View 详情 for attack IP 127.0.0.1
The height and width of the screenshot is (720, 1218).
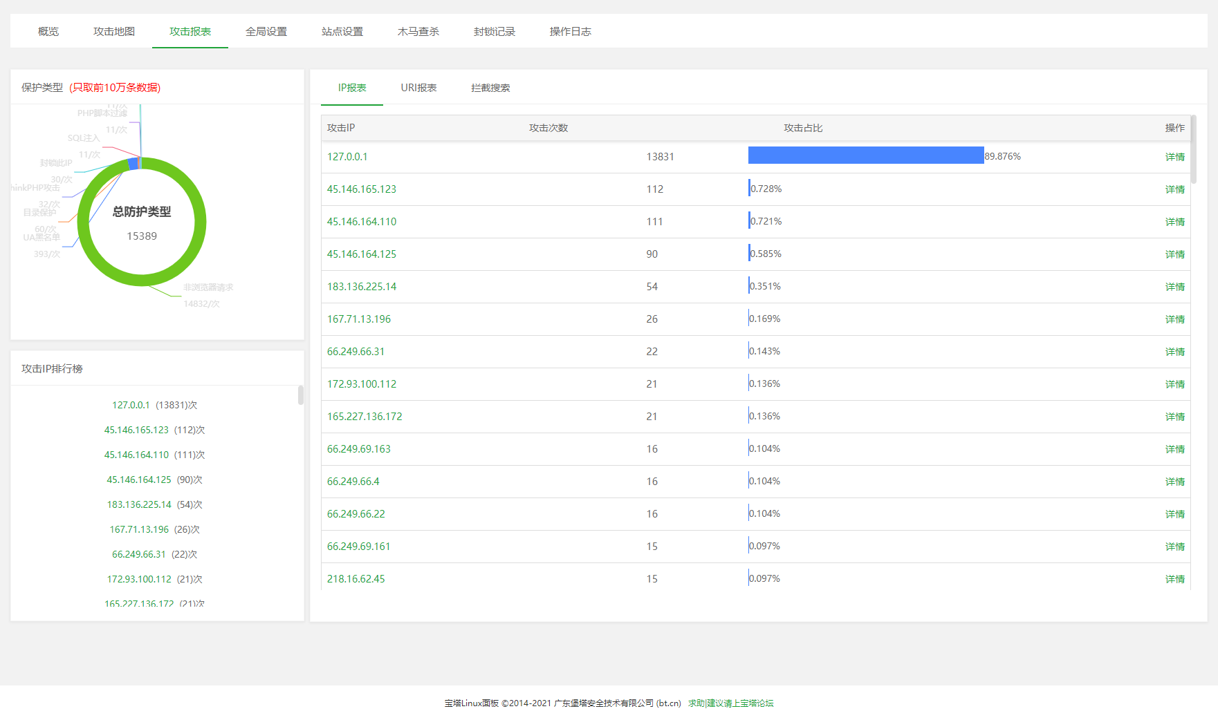pos(1174,157)
